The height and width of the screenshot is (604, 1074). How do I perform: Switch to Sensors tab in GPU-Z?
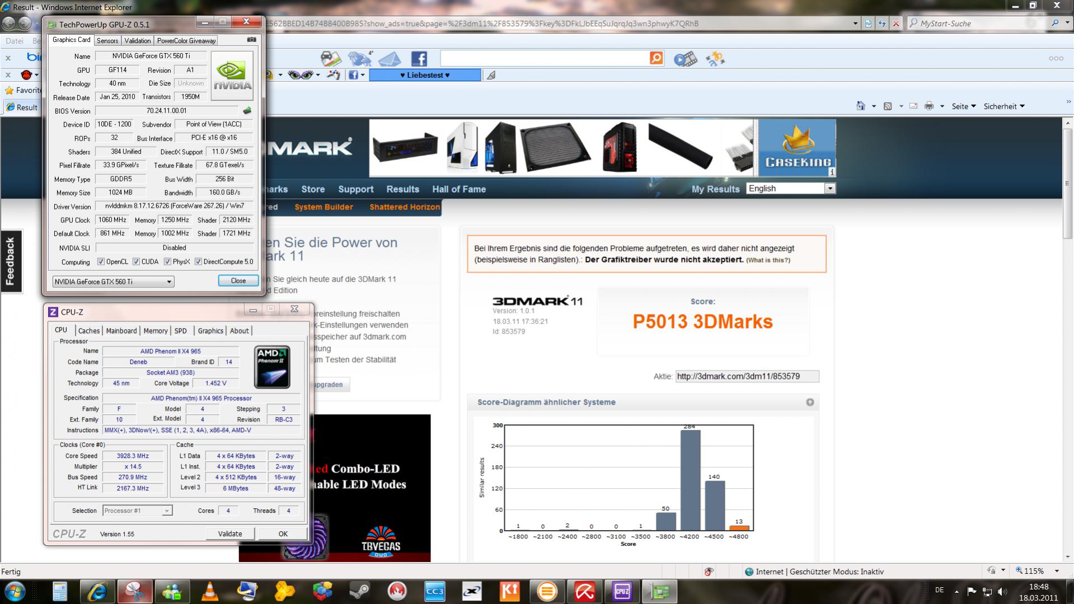point(107,40)
